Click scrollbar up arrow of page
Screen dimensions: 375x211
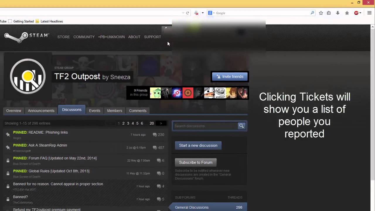(x=372, y=27)
